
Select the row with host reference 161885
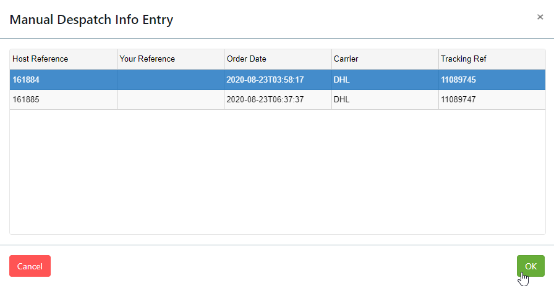(278, 100)
